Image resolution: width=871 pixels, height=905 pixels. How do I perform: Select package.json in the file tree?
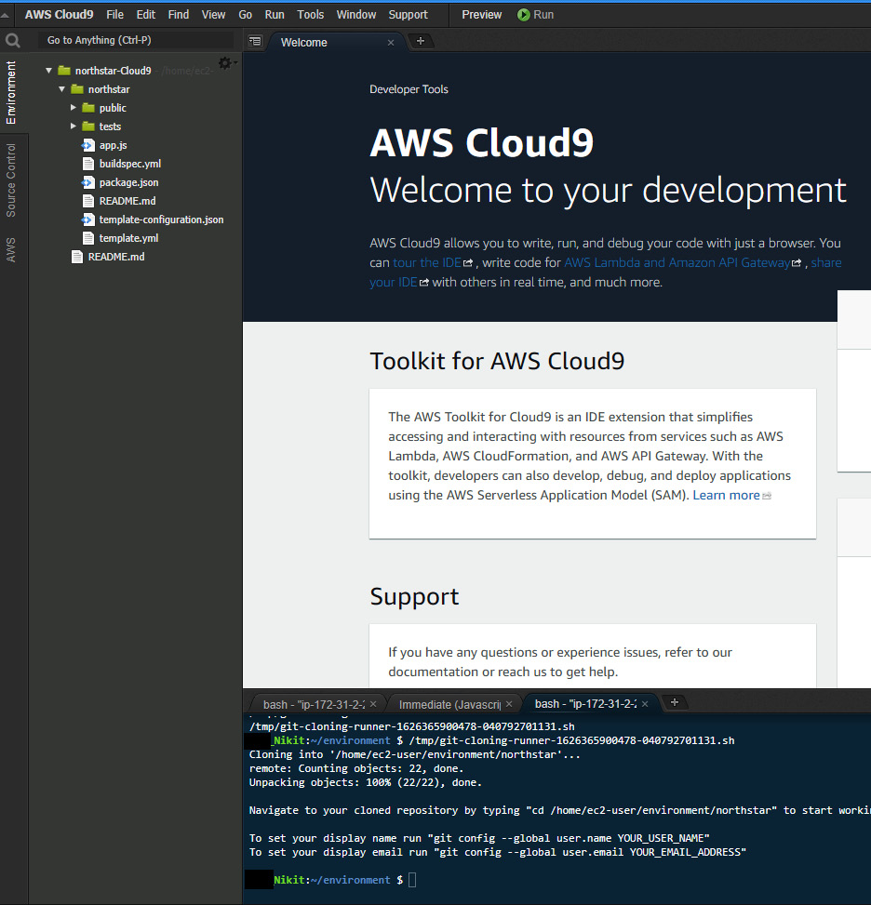(128, 182)
